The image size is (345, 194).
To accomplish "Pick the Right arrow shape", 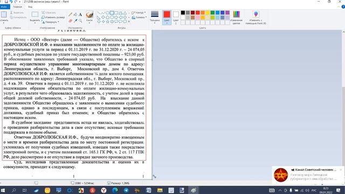I will (x=116, y=17).
